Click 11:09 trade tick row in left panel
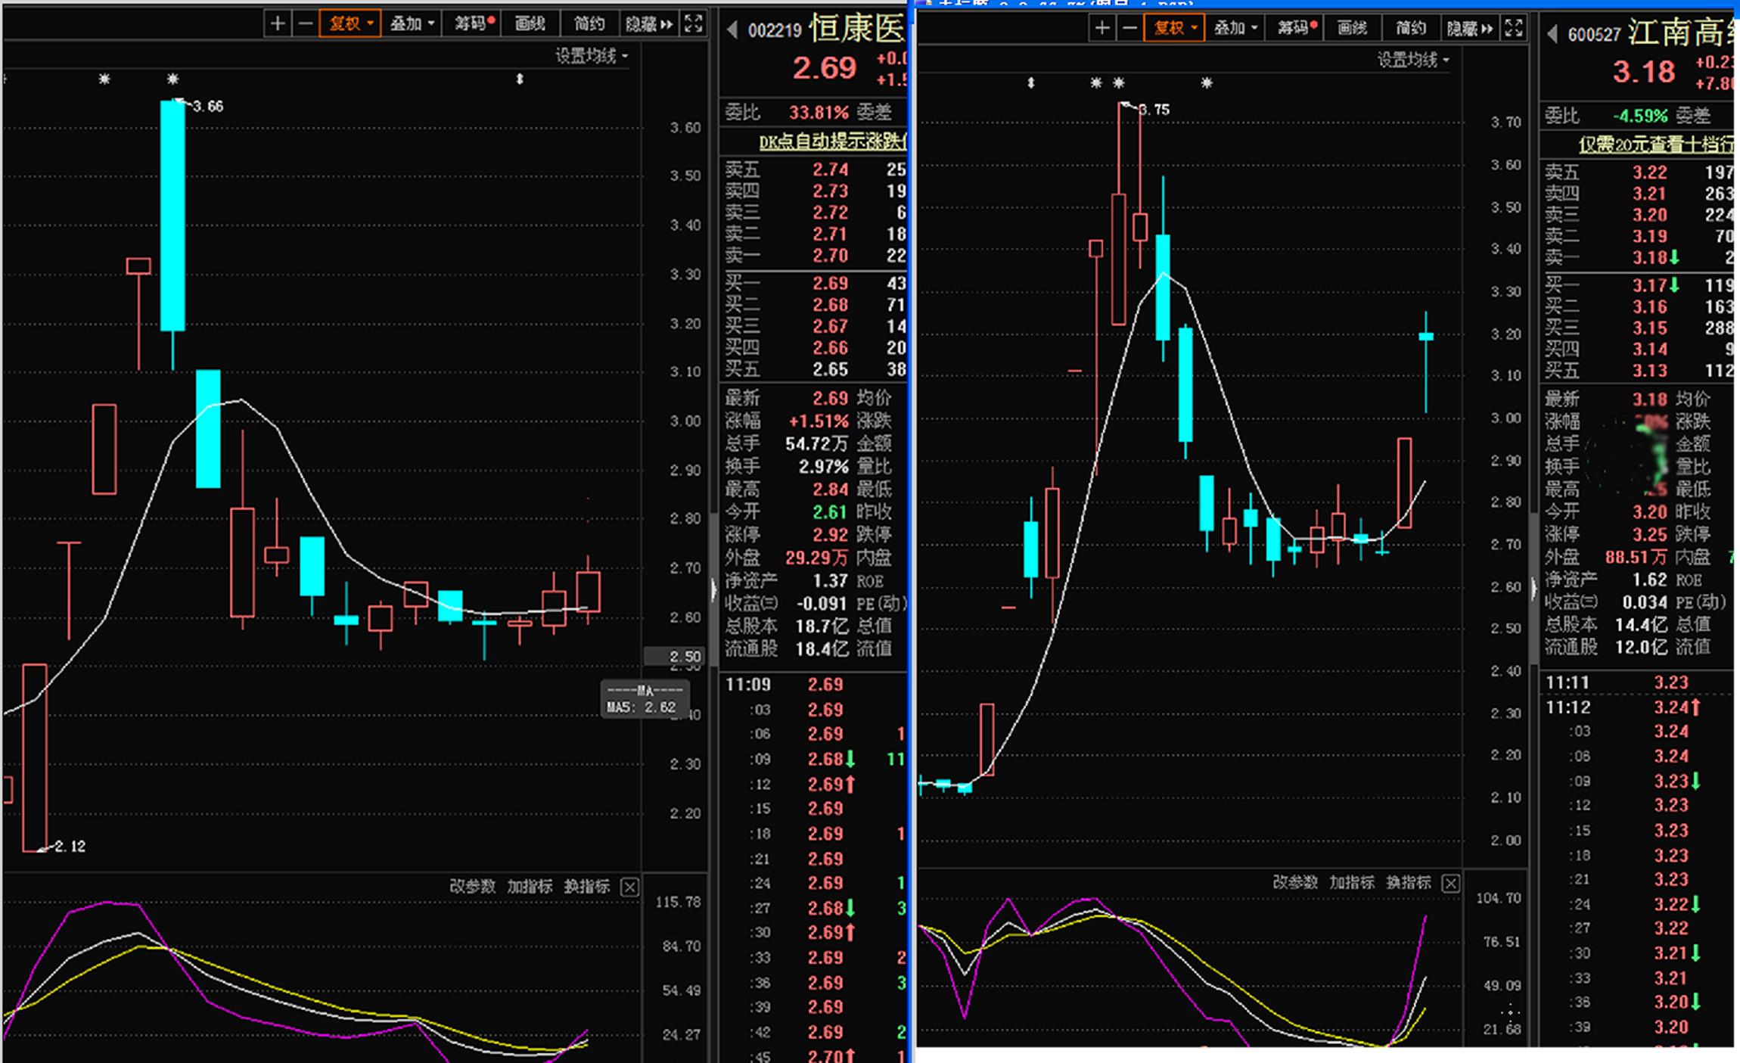The width and height of the screenshot is (1740, 1063). 815,685
